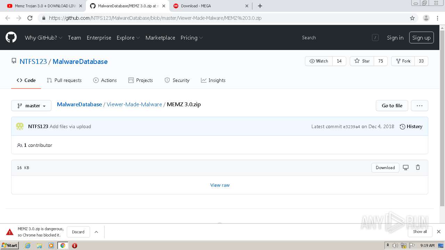Expand the Pricing dropdown menu

[x=192, y=37]
